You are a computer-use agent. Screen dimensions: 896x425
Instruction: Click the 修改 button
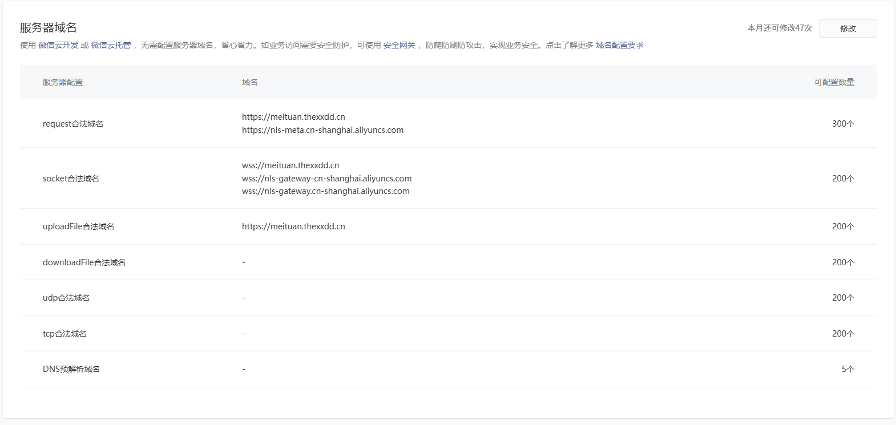[847, 29]
